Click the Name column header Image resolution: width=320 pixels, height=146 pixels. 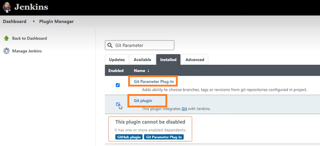[x=139, y=71]
